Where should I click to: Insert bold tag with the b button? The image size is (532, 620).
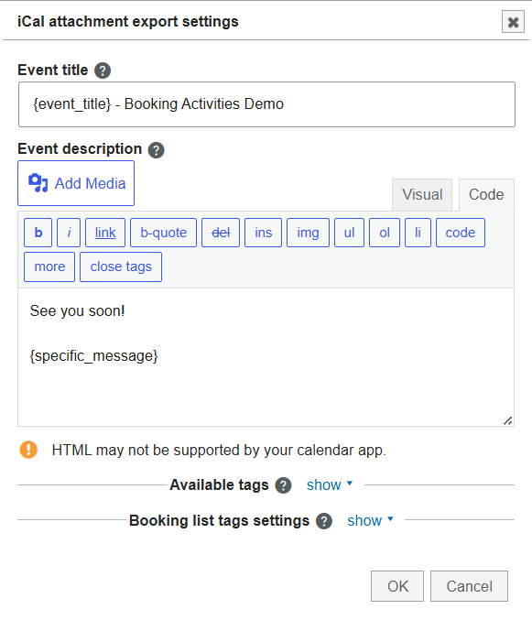tap(38, 233)
